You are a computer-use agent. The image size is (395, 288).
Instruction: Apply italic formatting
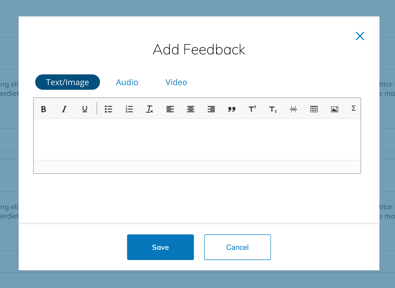click(x=64, y=109)
